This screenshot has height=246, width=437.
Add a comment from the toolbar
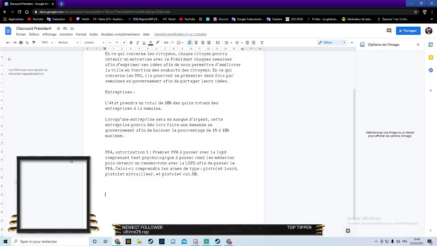173,43
